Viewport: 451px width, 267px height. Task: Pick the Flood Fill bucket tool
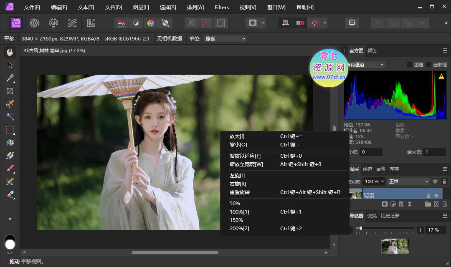click(x=10, y=143)
